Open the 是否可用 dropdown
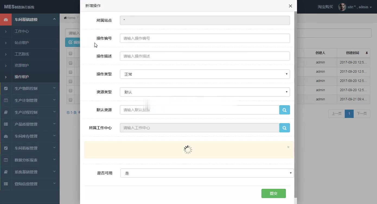Screen dimensions: 377x204 click(207, 173)
